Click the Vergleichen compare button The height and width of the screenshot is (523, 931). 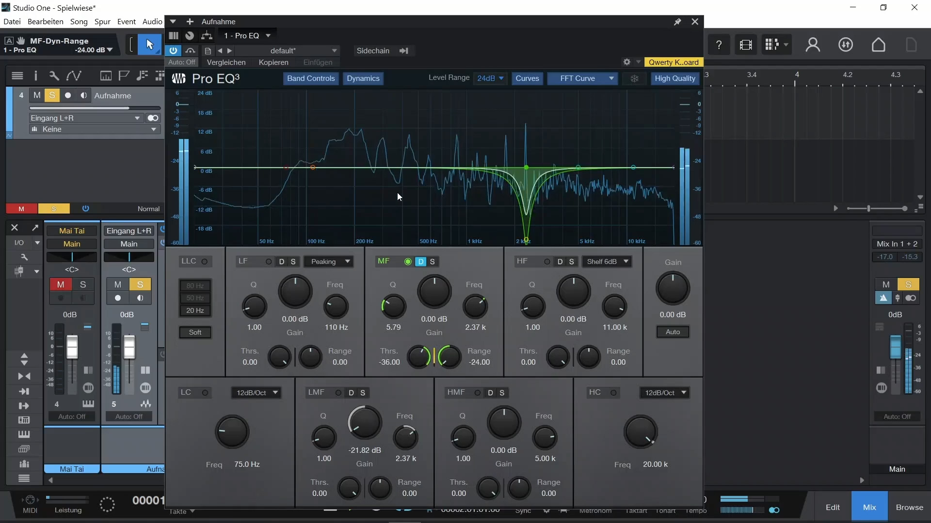pyautogui.click(x=226, y=62)
